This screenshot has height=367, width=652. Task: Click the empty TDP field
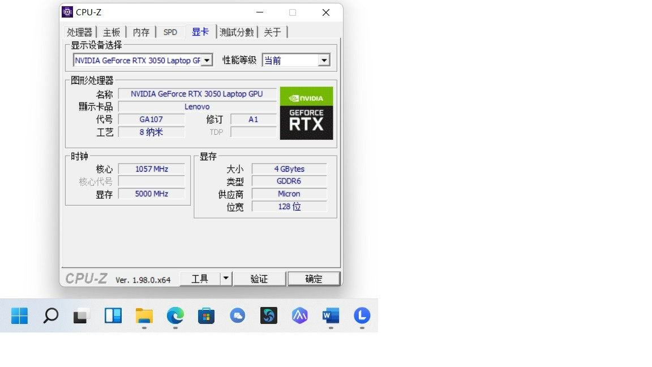pos(253,132)
